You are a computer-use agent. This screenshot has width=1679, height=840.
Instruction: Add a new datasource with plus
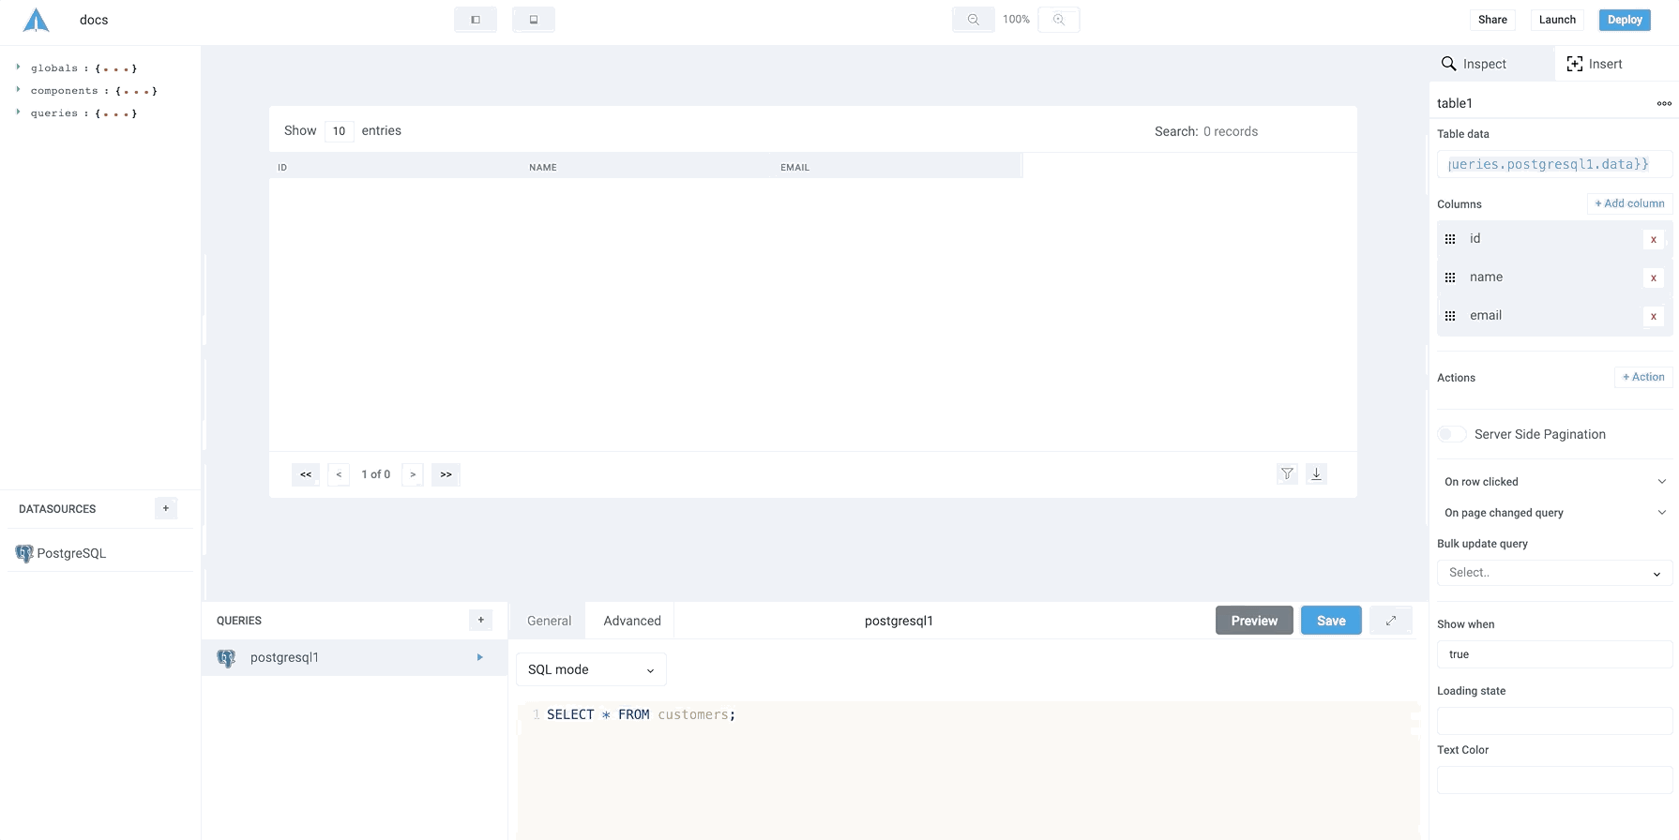166,509
